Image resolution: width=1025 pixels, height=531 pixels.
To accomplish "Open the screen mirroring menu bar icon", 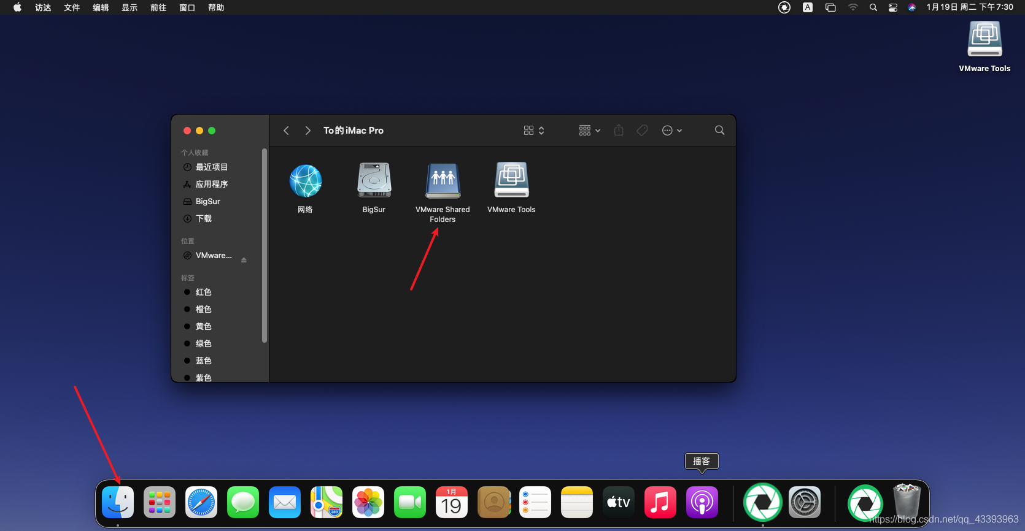I will coord(830,7).
